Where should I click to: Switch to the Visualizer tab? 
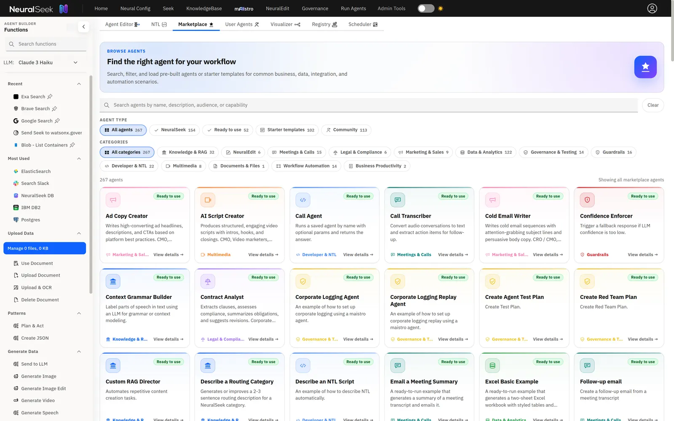tap(285, 24)
